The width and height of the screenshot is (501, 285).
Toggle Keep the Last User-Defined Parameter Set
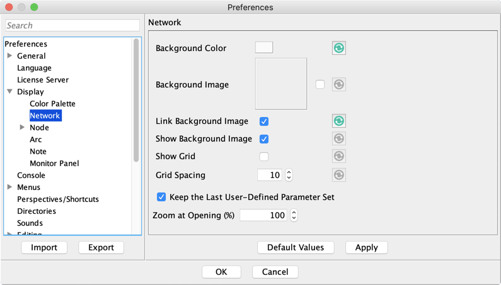tap(161, 197)
